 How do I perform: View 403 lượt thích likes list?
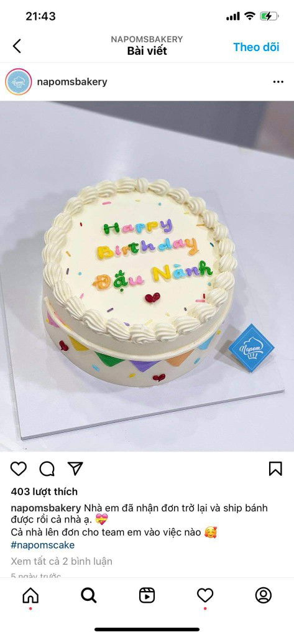[x=44, y=491]
